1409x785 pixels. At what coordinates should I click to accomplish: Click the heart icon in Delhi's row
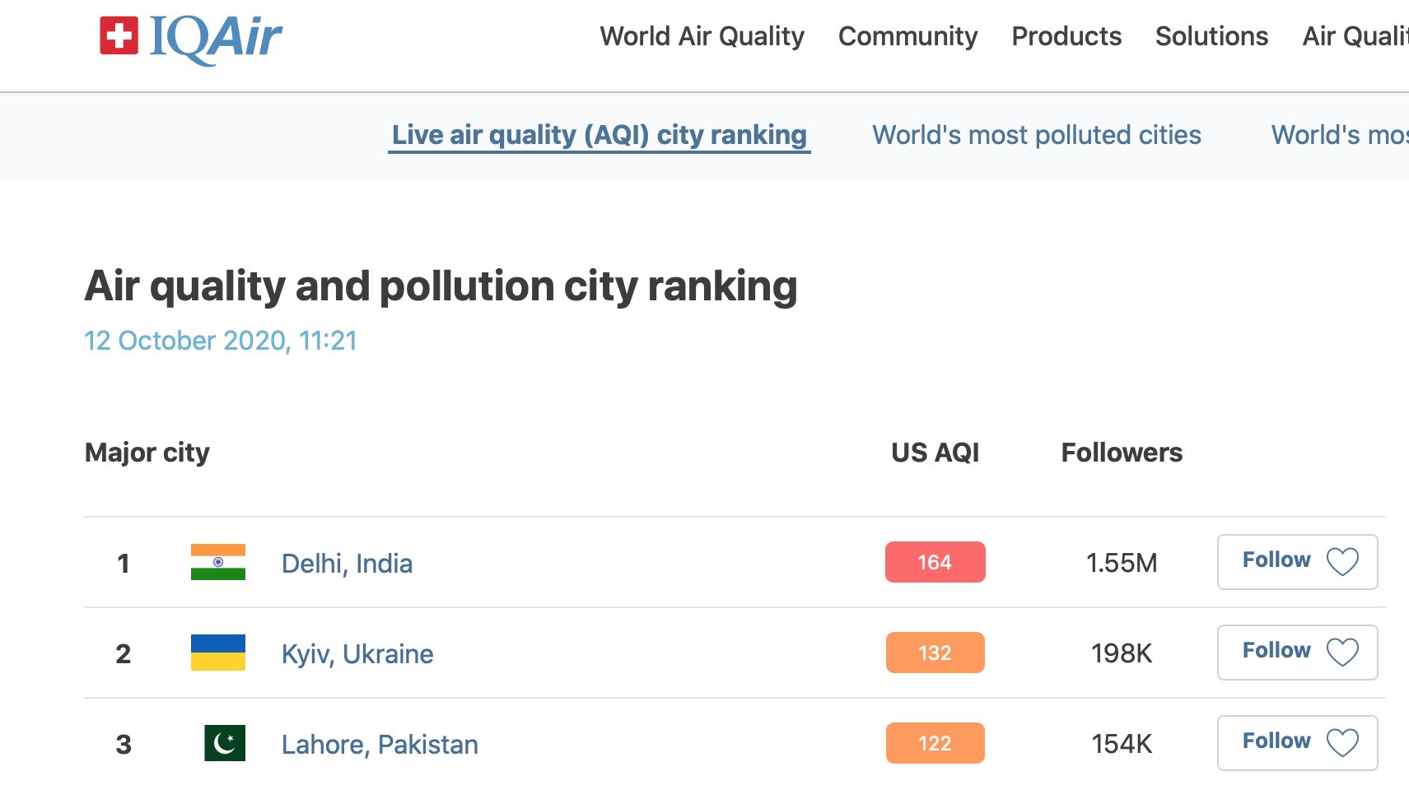tap(1341, 562)
